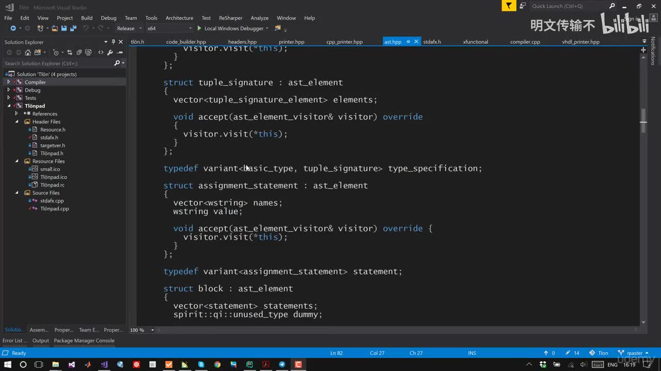The height and width of the screenshot is (371, 661).
Task: Select Tlönpad.cpp in Solution Explorer
Action: point(54,209)
